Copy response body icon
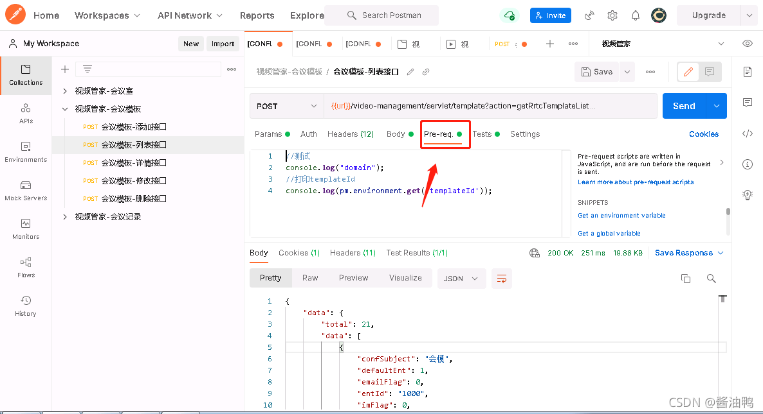This screenshot has width=763, height=414. click(686, 279)
